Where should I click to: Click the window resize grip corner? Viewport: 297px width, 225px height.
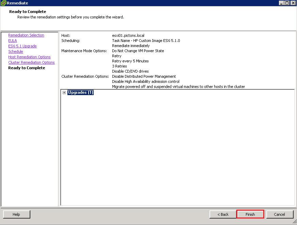[294, 222]
